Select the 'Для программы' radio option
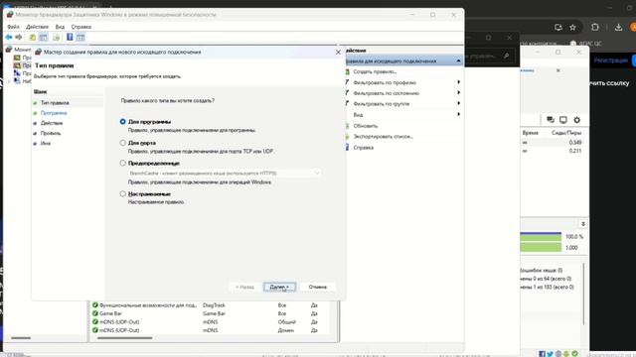The width and height of the screenshot is (636, 357). (x=122, y=121)
